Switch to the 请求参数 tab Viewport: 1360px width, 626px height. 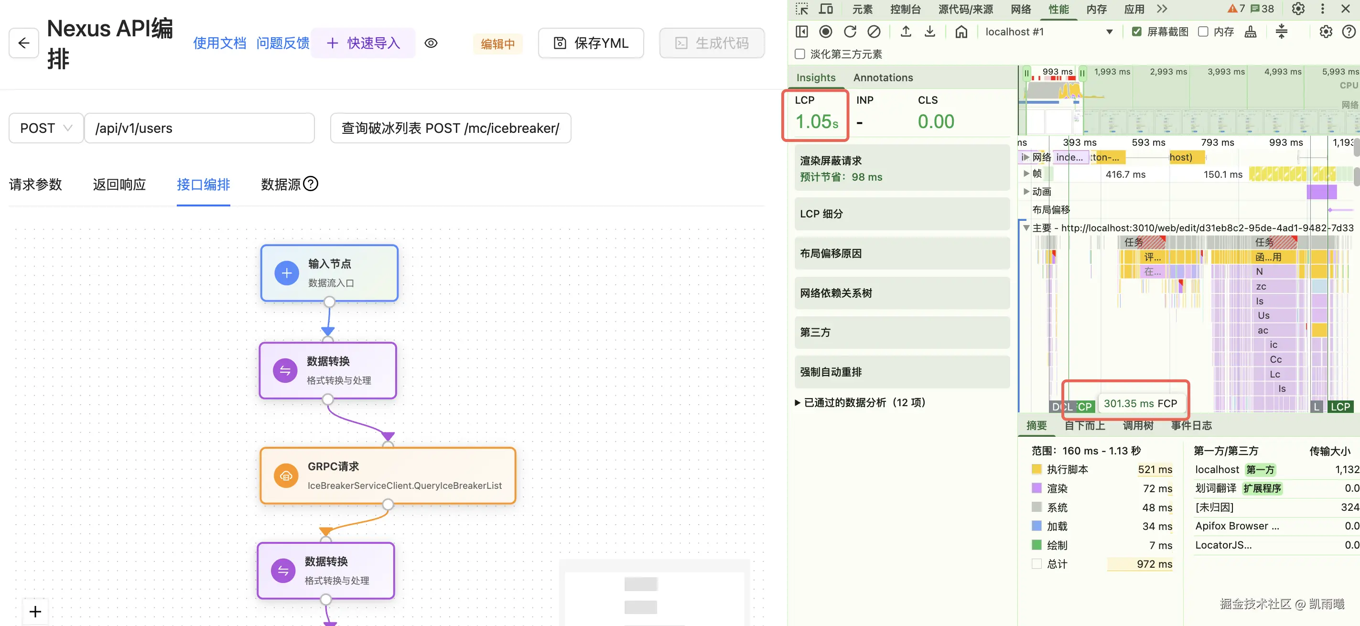pyautogui.click(x=35, y=184)
